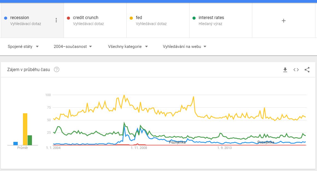Open the Vyhledávání na webu dropdown

[185, 47]
